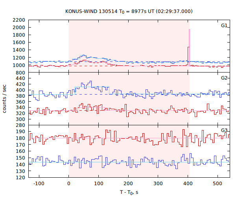Click the -100 x-axis tick label
Image resolution: width=236 pixels, height=197 pixels.
39,184
